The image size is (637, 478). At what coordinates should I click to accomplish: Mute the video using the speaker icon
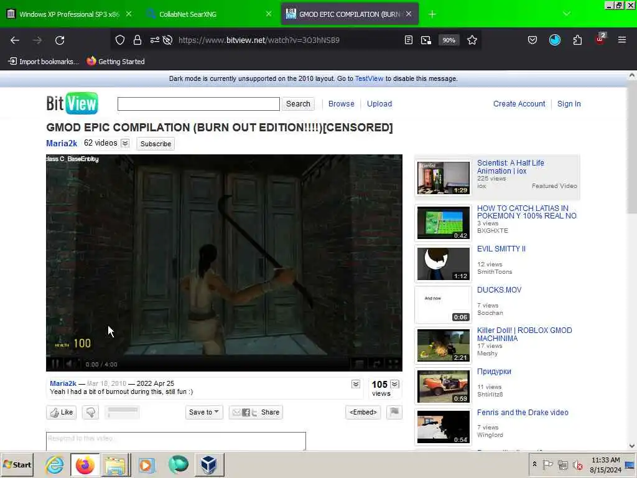(x=70, y=363)
